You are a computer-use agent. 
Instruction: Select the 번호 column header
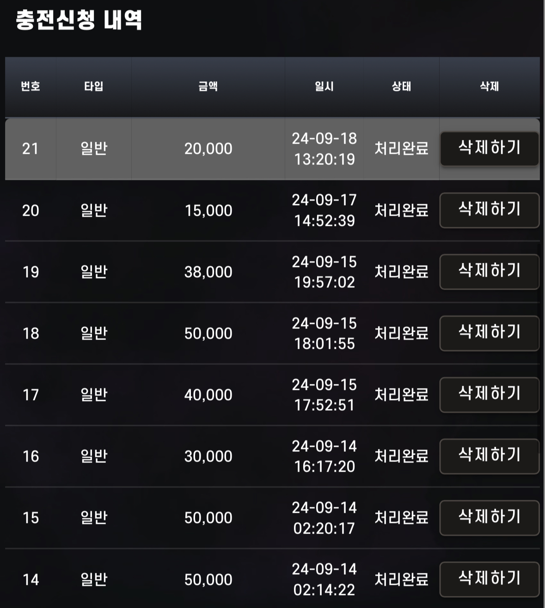point(31,86)
